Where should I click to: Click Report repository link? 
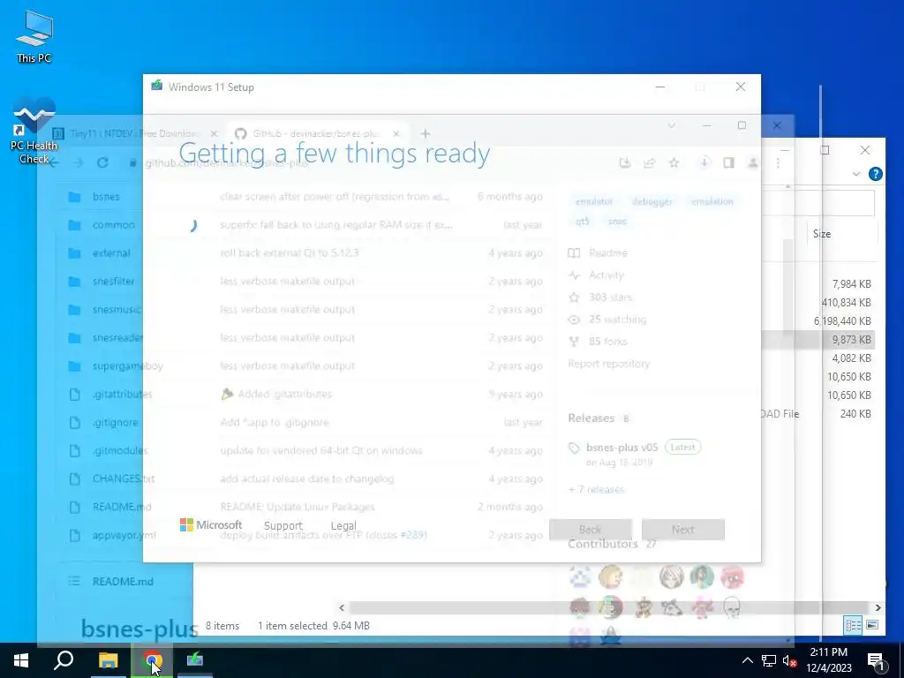coord(609,364)
